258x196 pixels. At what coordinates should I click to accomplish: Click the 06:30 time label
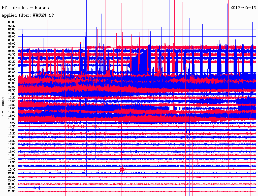12,69
